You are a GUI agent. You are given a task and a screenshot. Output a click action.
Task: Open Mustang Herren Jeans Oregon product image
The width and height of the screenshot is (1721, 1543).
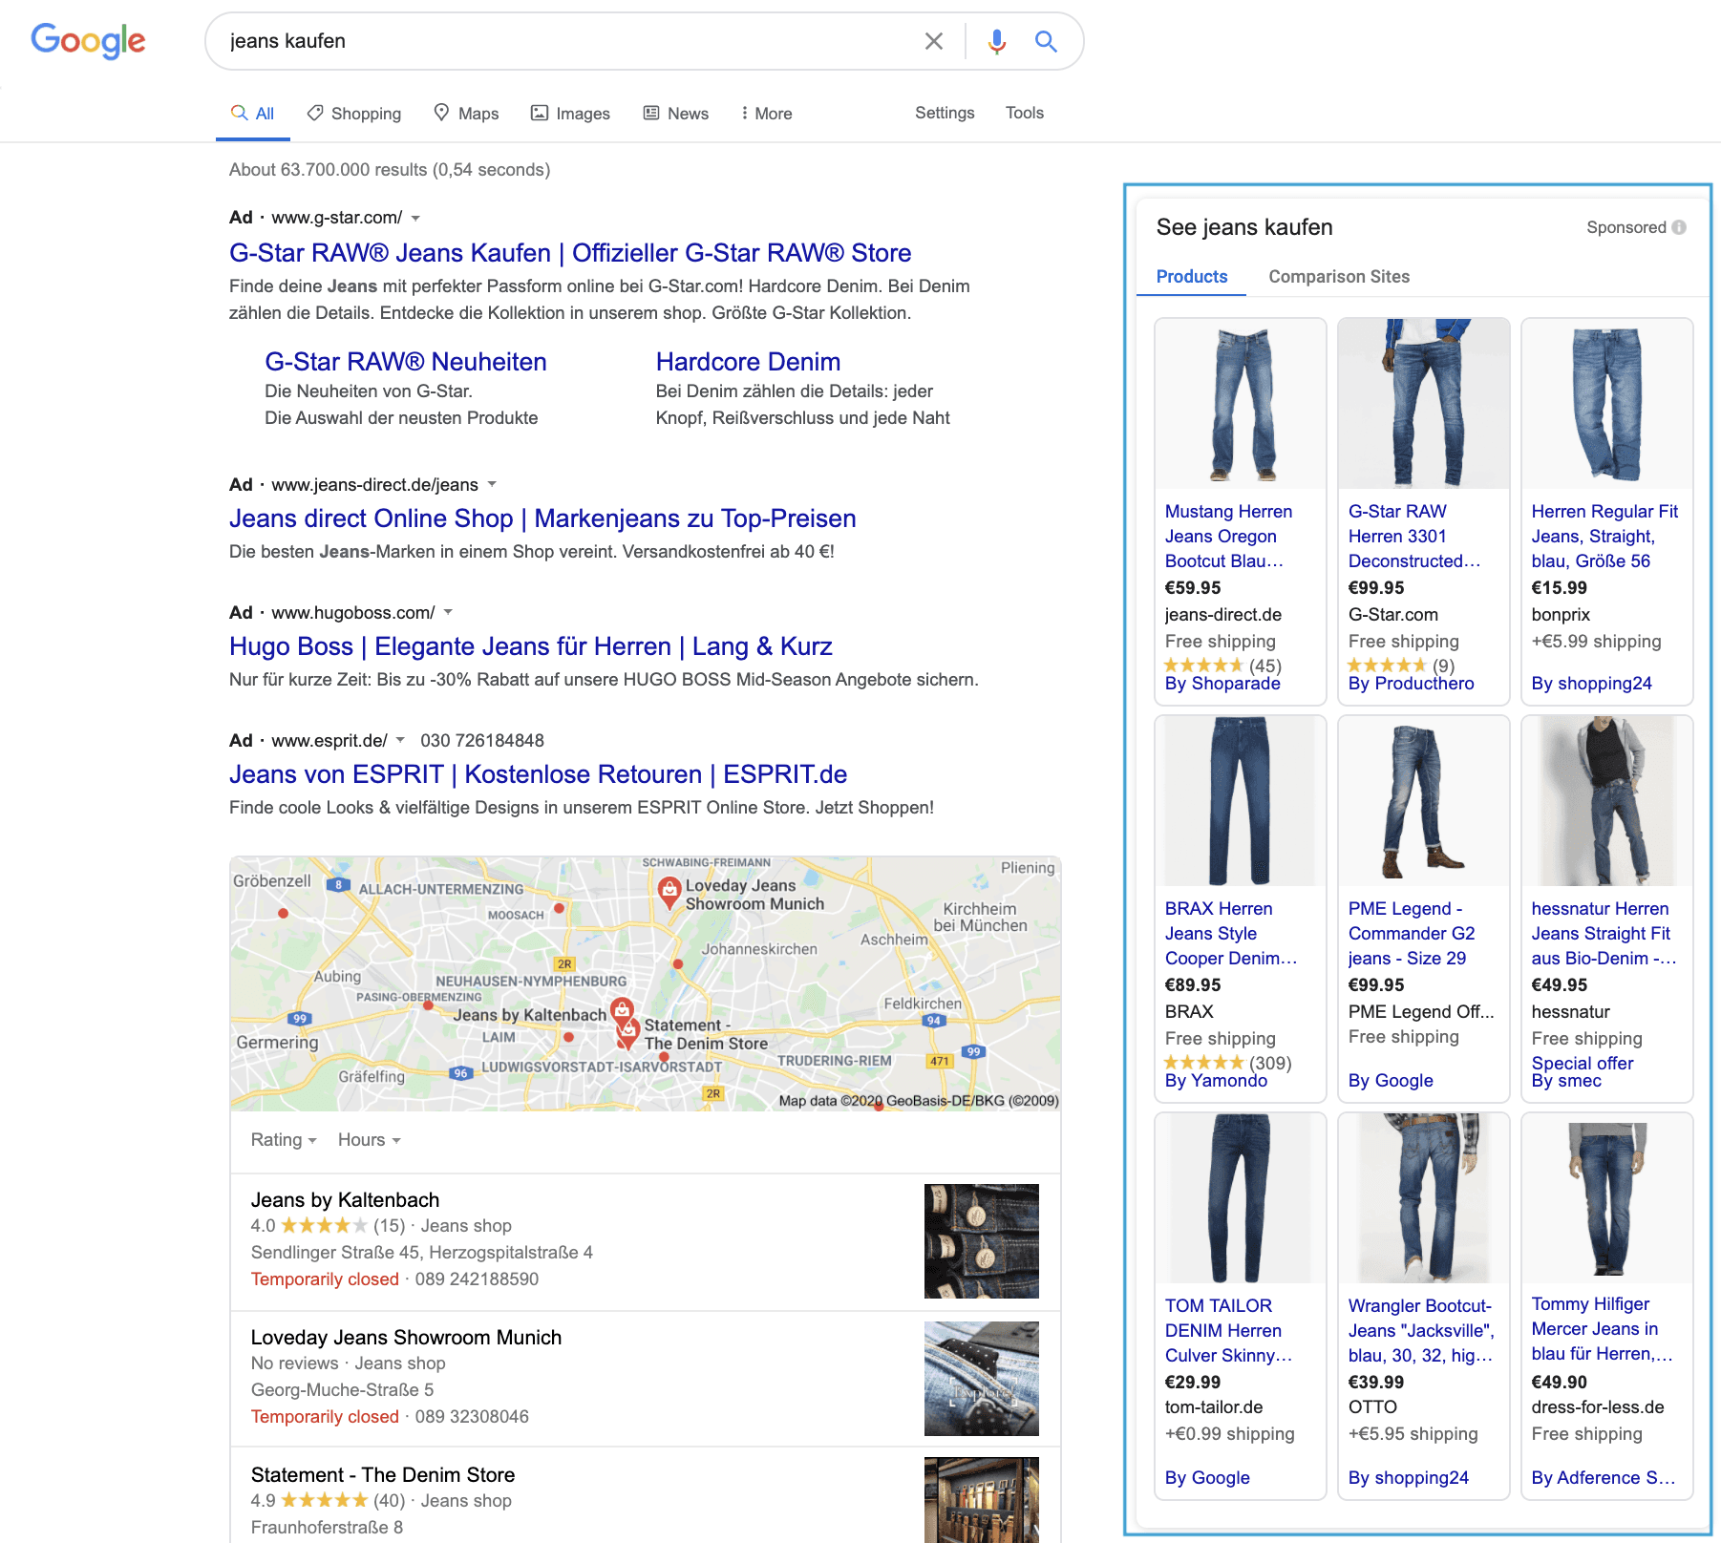(1241, 404)
